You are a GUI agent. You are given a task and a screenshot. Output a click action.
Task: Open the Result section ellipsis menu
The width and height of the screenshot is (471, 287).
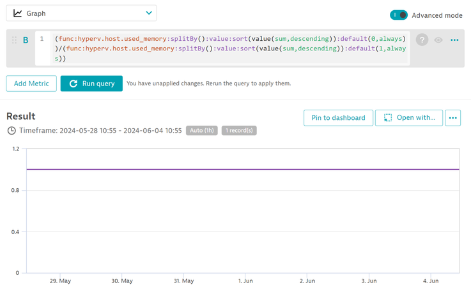(452, 117)
